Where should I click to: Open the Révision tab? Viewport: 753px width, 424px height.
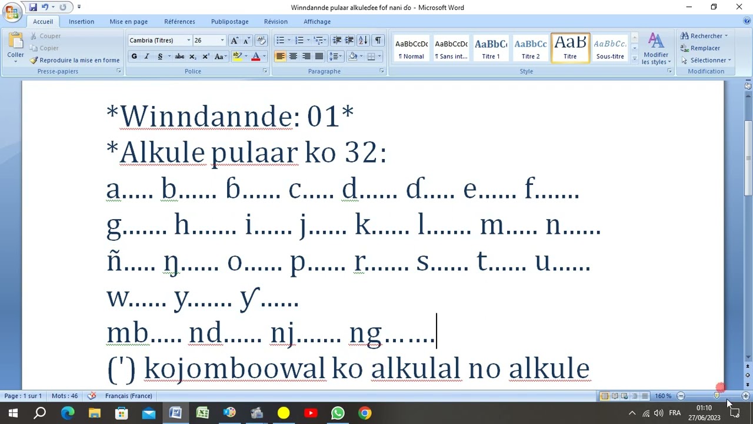tap(275, 22)
